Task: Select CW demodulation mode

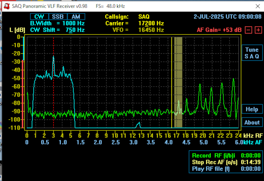Action: pos(39,17)
